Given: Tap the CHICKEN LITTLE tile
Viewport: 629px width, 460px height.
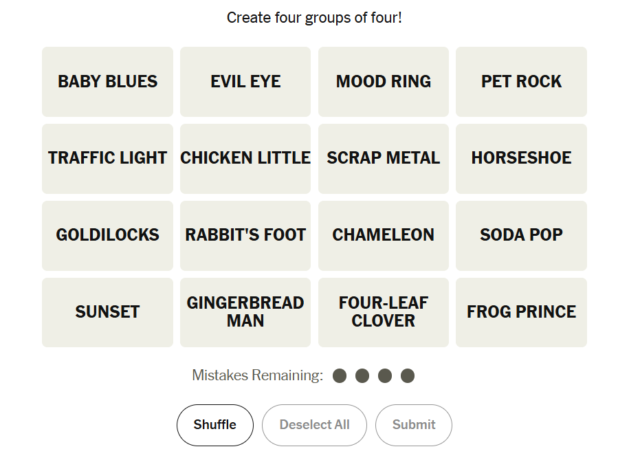Looking at the screenshot, I should (x=245, y=158).
